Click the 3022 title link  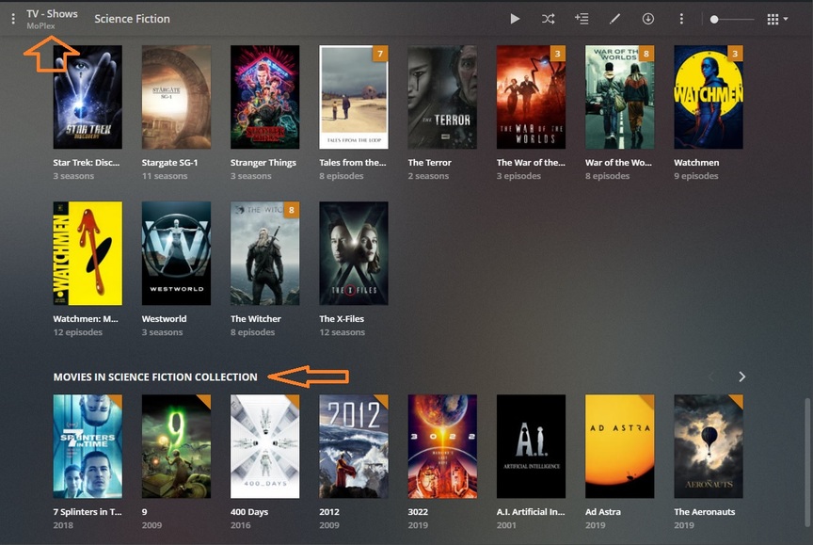pyautogui.click(x=418, y=512)
